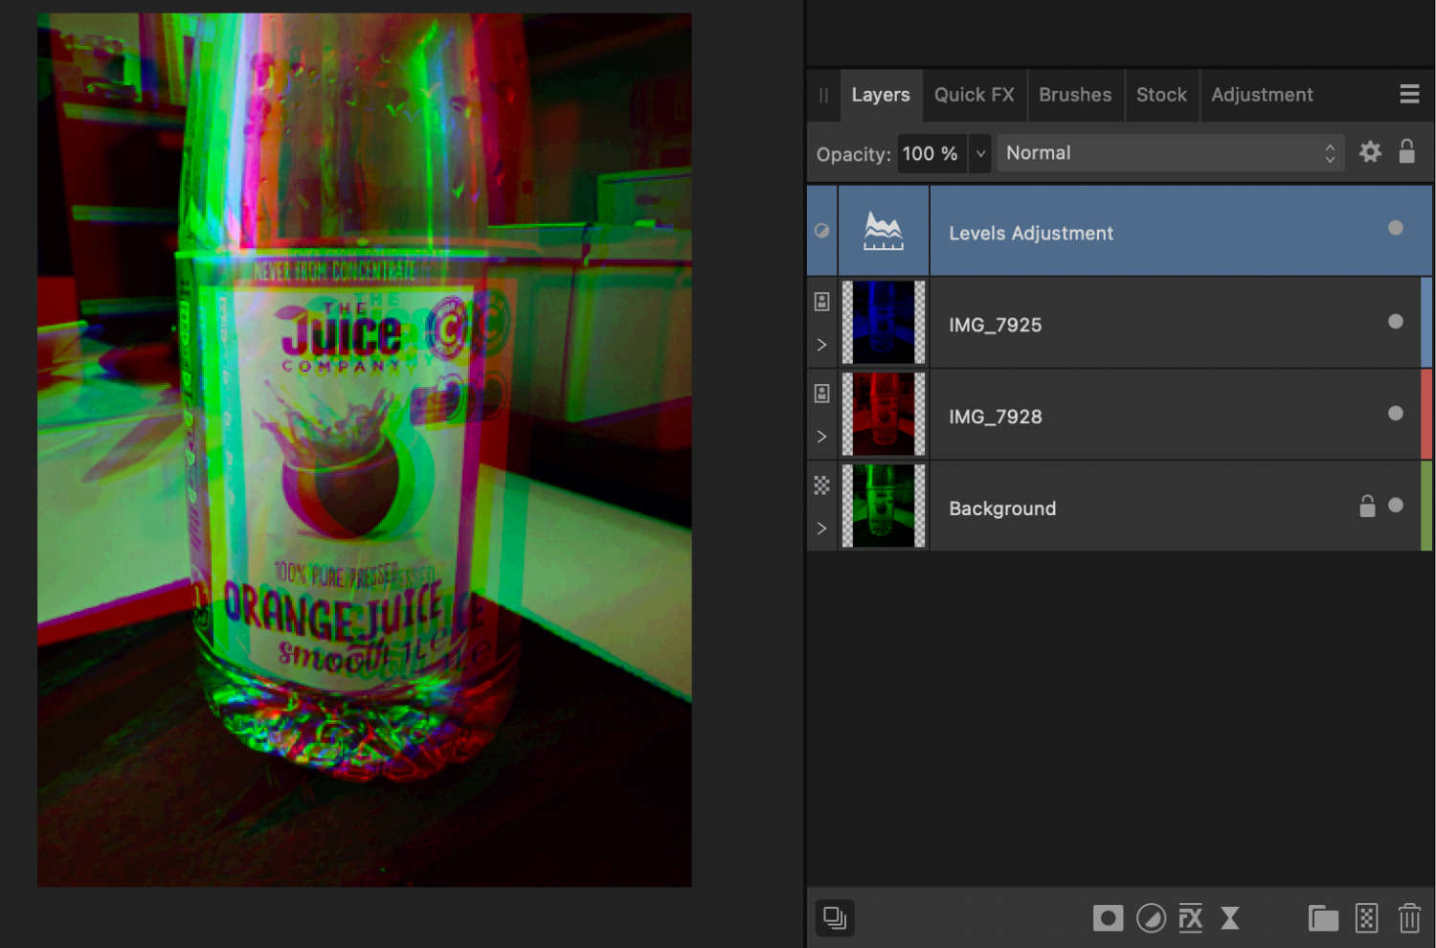Open Layer Effects fx icon

click(x=1190, y=918)
